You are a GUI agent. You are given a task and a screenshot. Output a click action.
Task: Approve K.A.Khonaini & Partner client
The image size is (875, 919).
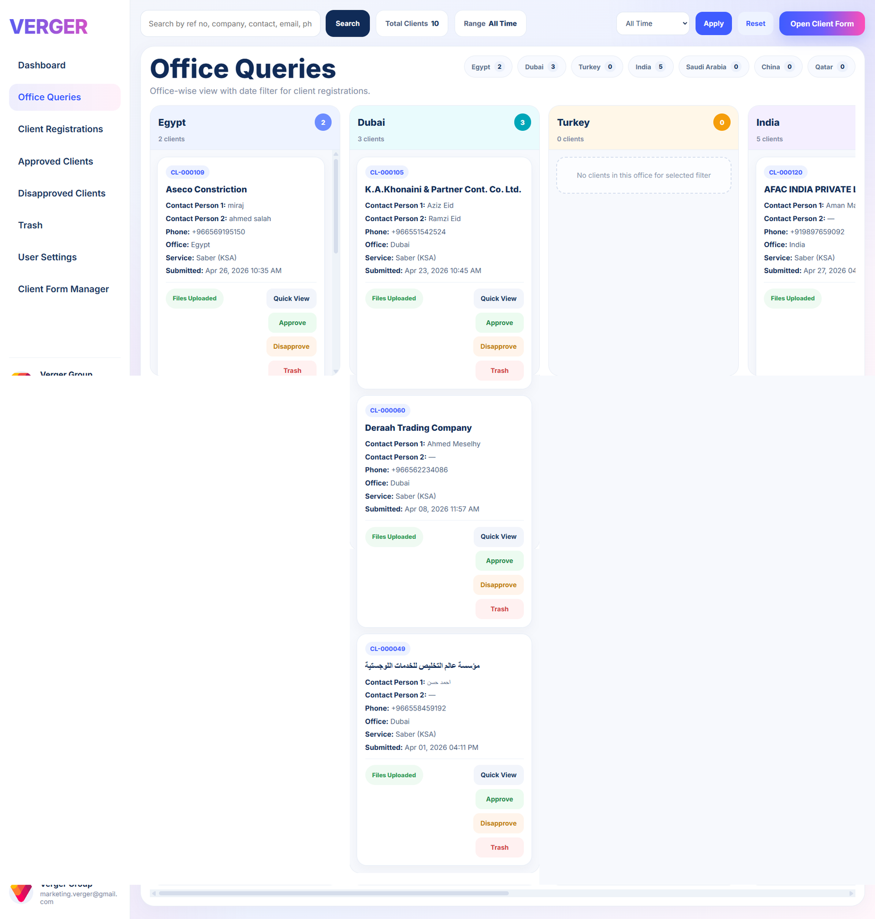(x=499, y=323)
